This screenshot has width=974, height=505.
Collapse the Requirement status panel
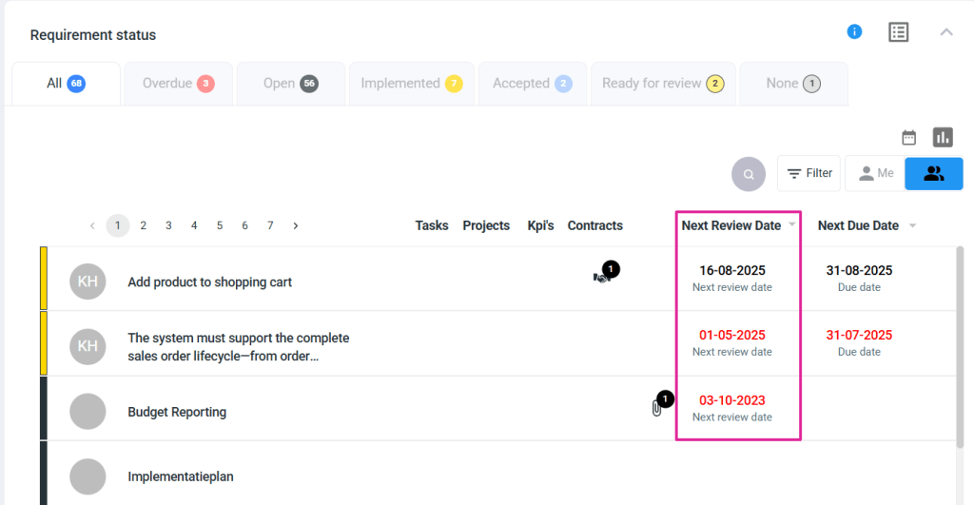point(945,32)
